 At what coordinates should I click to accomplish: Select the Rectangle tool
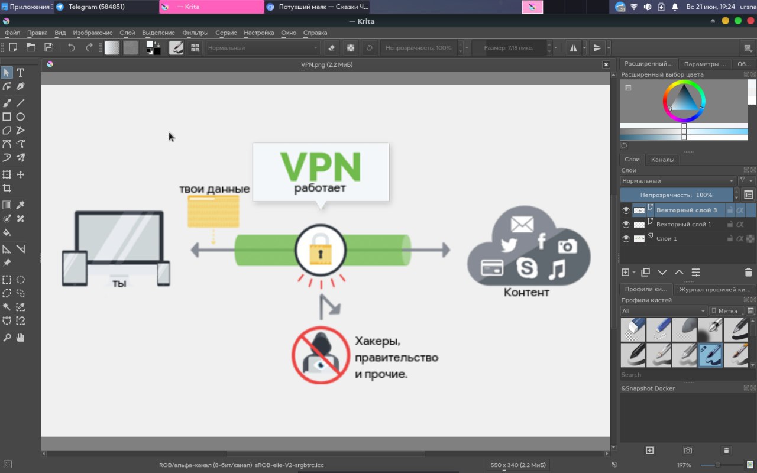coord(7,116)
